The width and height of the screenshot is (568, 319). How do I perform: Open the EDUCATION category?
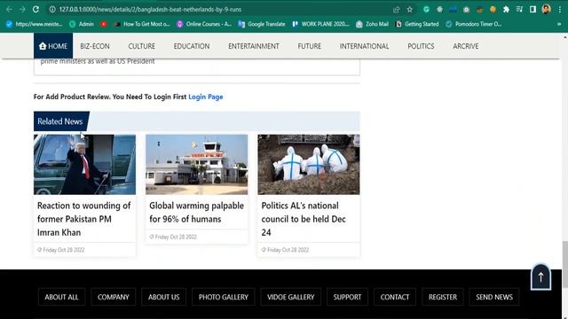click(192, 46)
